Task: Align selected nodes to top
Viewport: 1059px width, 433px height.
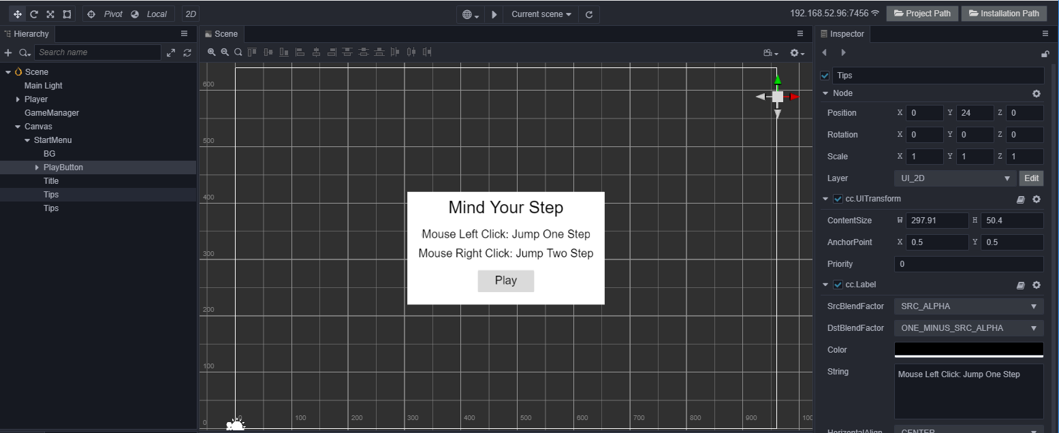Action: pos(252,52)
